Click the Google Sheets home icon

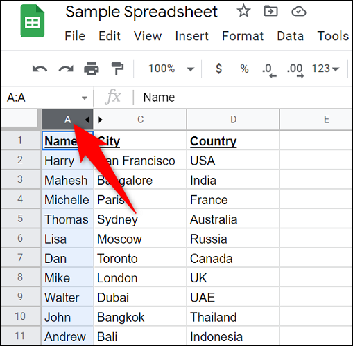[33, 21]
